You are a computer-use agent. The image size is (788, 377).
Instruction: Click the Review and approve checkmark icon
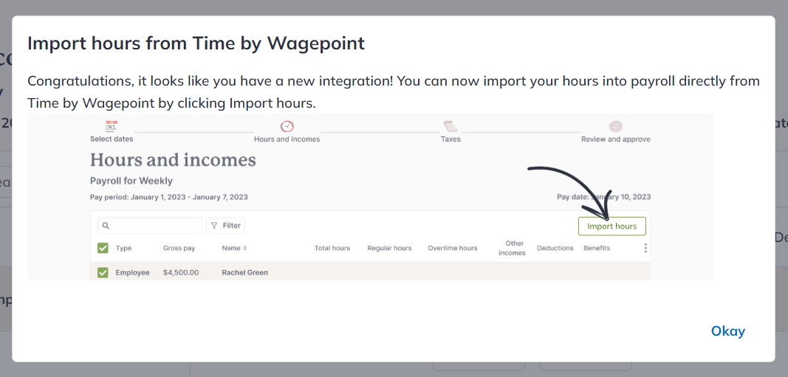(616, 126)
